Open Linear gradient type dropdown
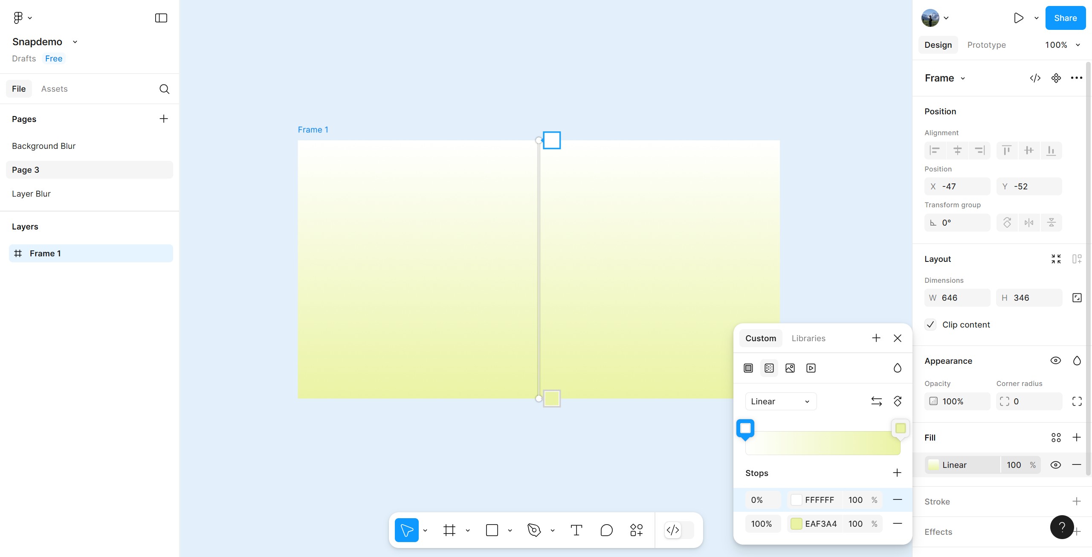 point(781,401)
